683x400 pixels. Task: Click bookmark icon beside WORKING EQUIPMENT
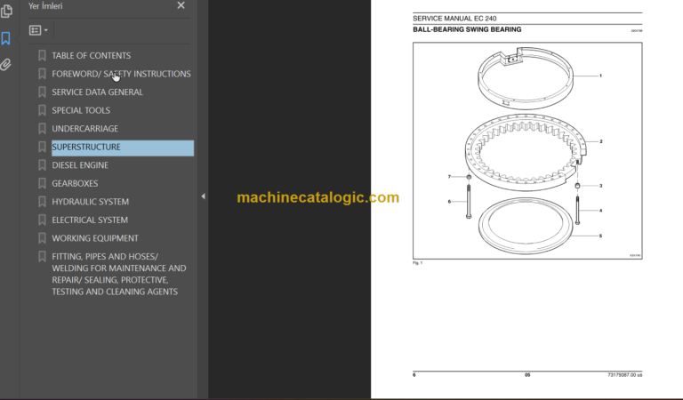(43, 238)
